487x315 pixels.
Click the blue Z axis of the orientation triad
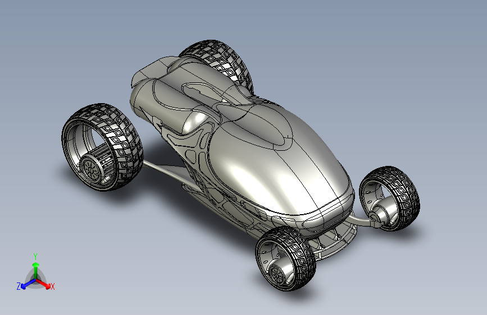(x=28, y=284)
